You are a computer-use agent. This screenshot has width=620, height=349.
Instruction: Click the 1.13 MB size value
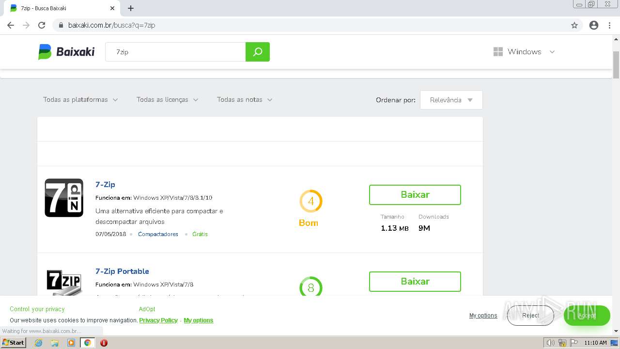pyautogui.click(x=395, y=228)
